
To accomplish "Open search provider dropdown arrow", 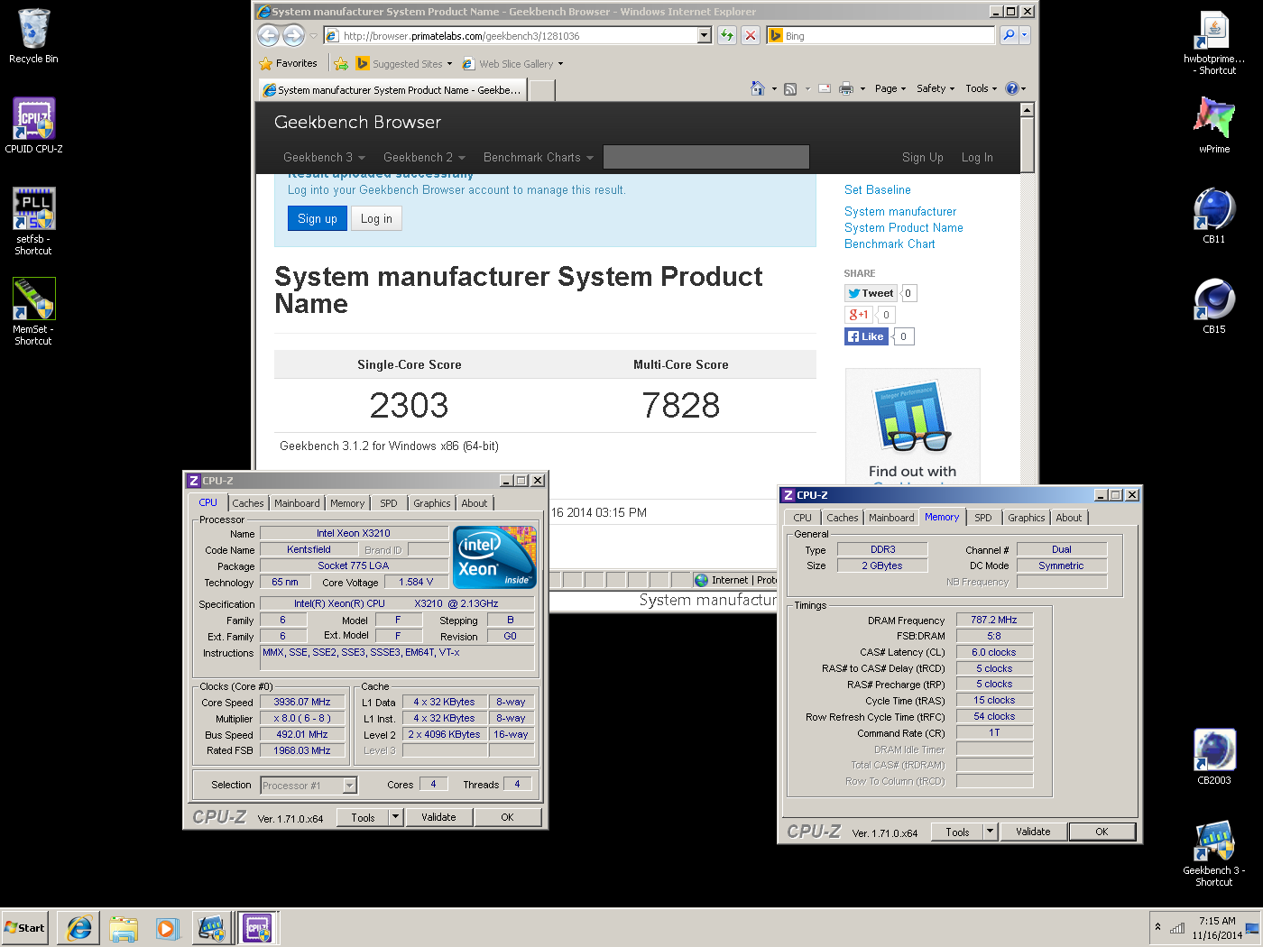I will click(1024, 35).
